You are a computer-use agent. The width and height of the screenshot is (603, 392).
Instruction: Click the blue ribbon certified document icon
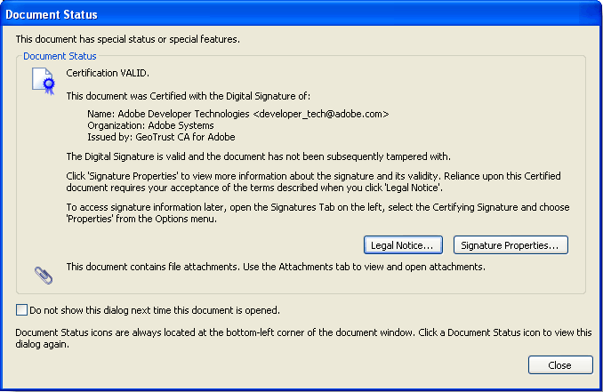(43, 81)
